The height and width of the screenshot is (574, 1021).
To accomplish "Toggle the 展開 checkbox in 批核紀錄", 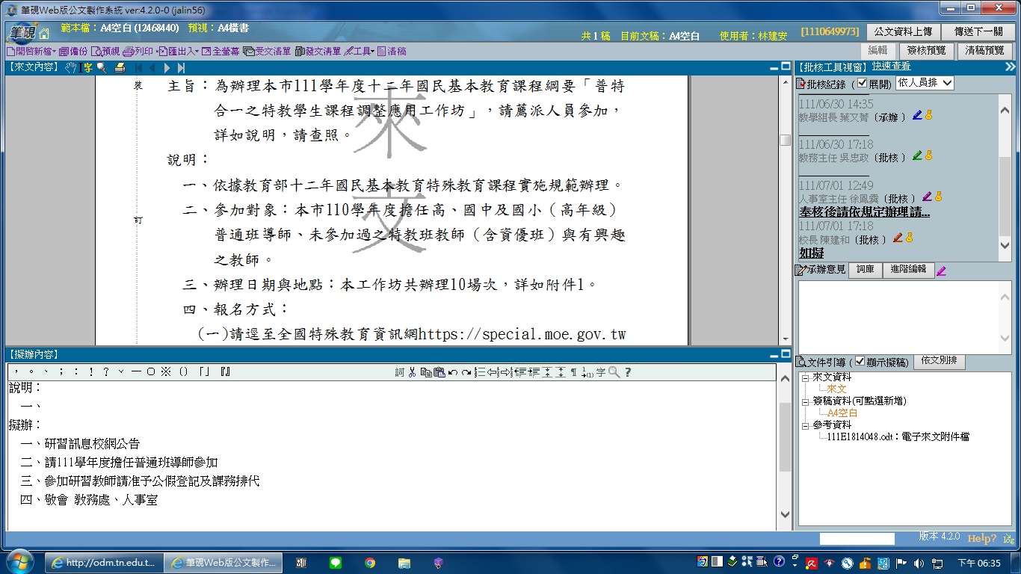I will coord(862,83).
